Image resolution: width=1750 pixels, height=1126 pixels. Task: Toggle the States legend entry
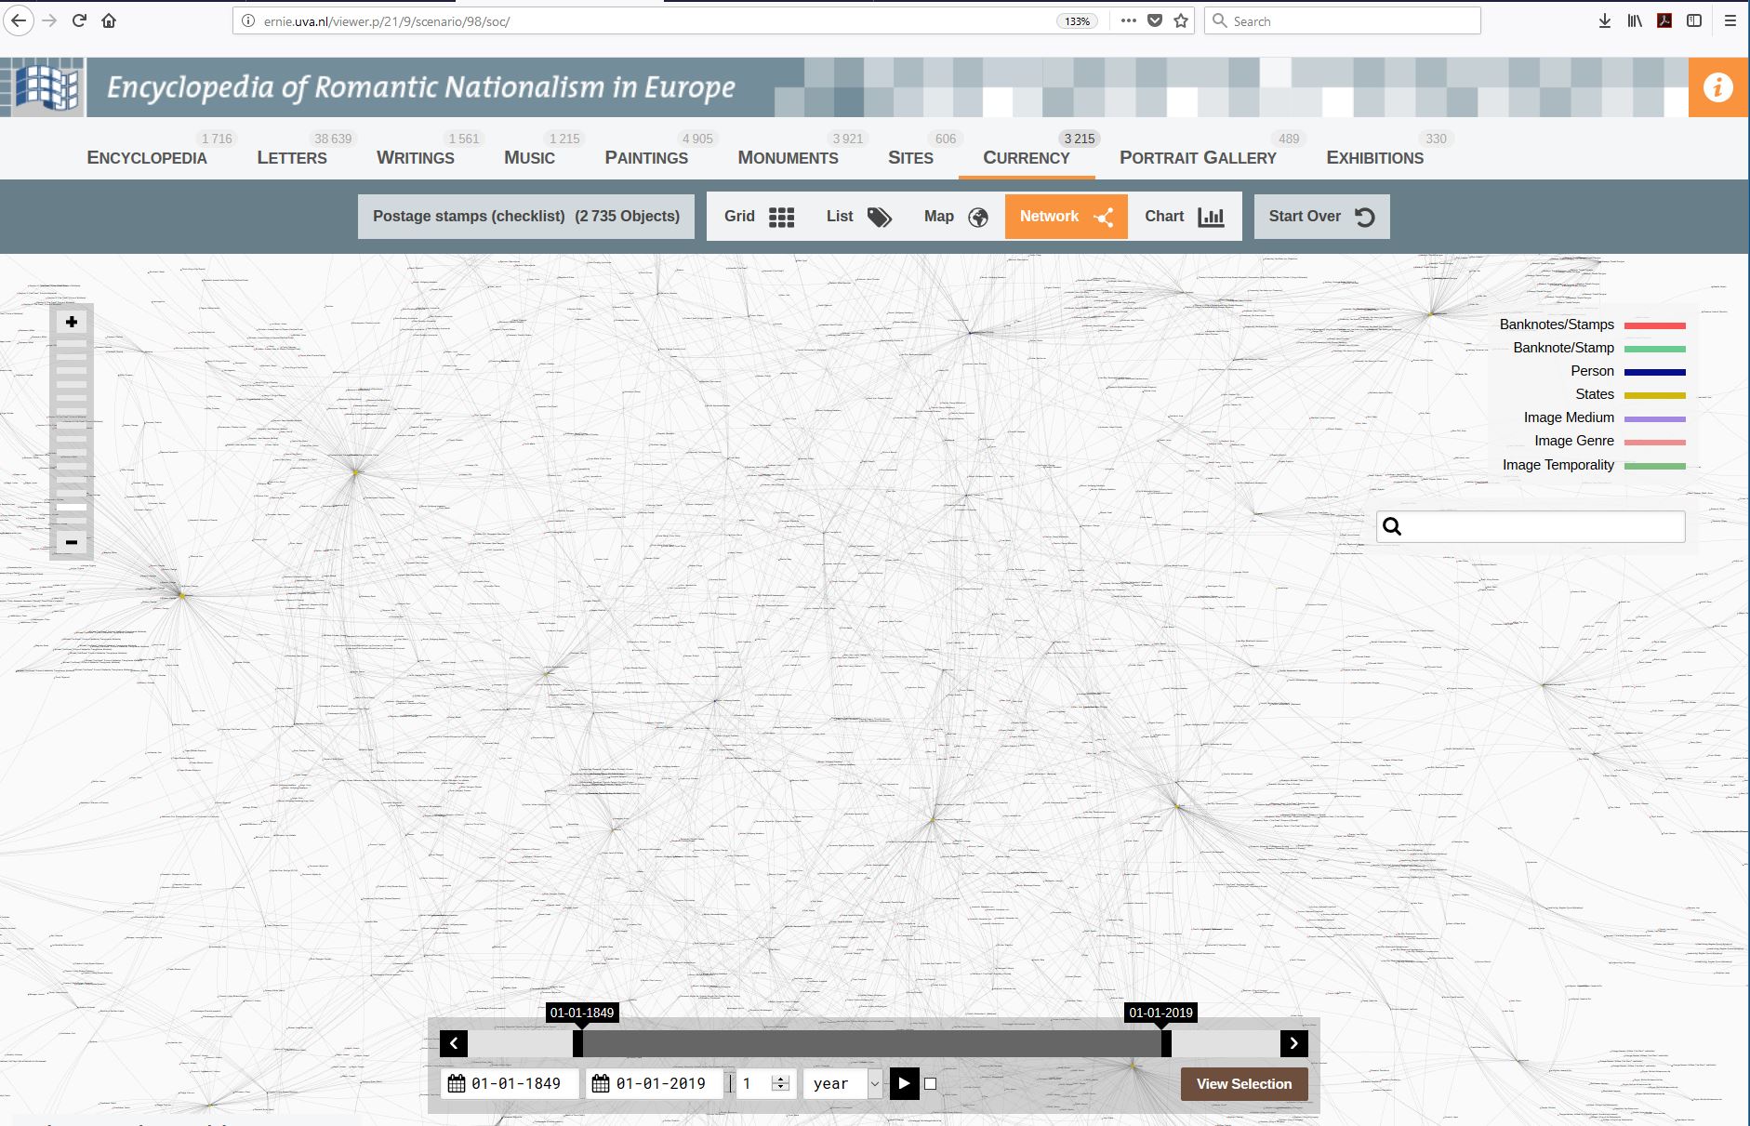[x=1594, y=394]
